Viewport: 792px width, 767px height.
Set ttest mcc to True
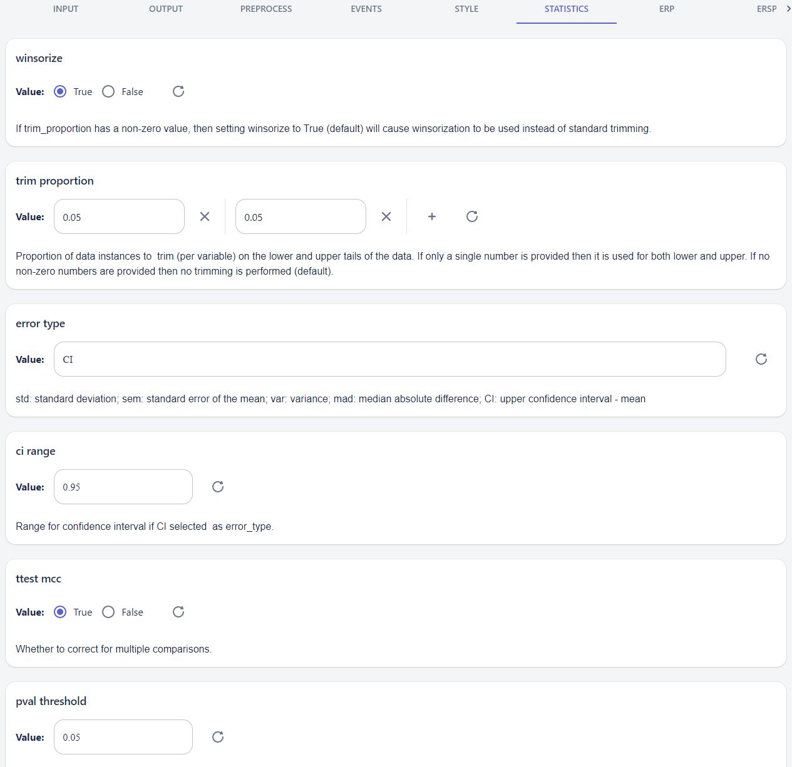point(60,612)
